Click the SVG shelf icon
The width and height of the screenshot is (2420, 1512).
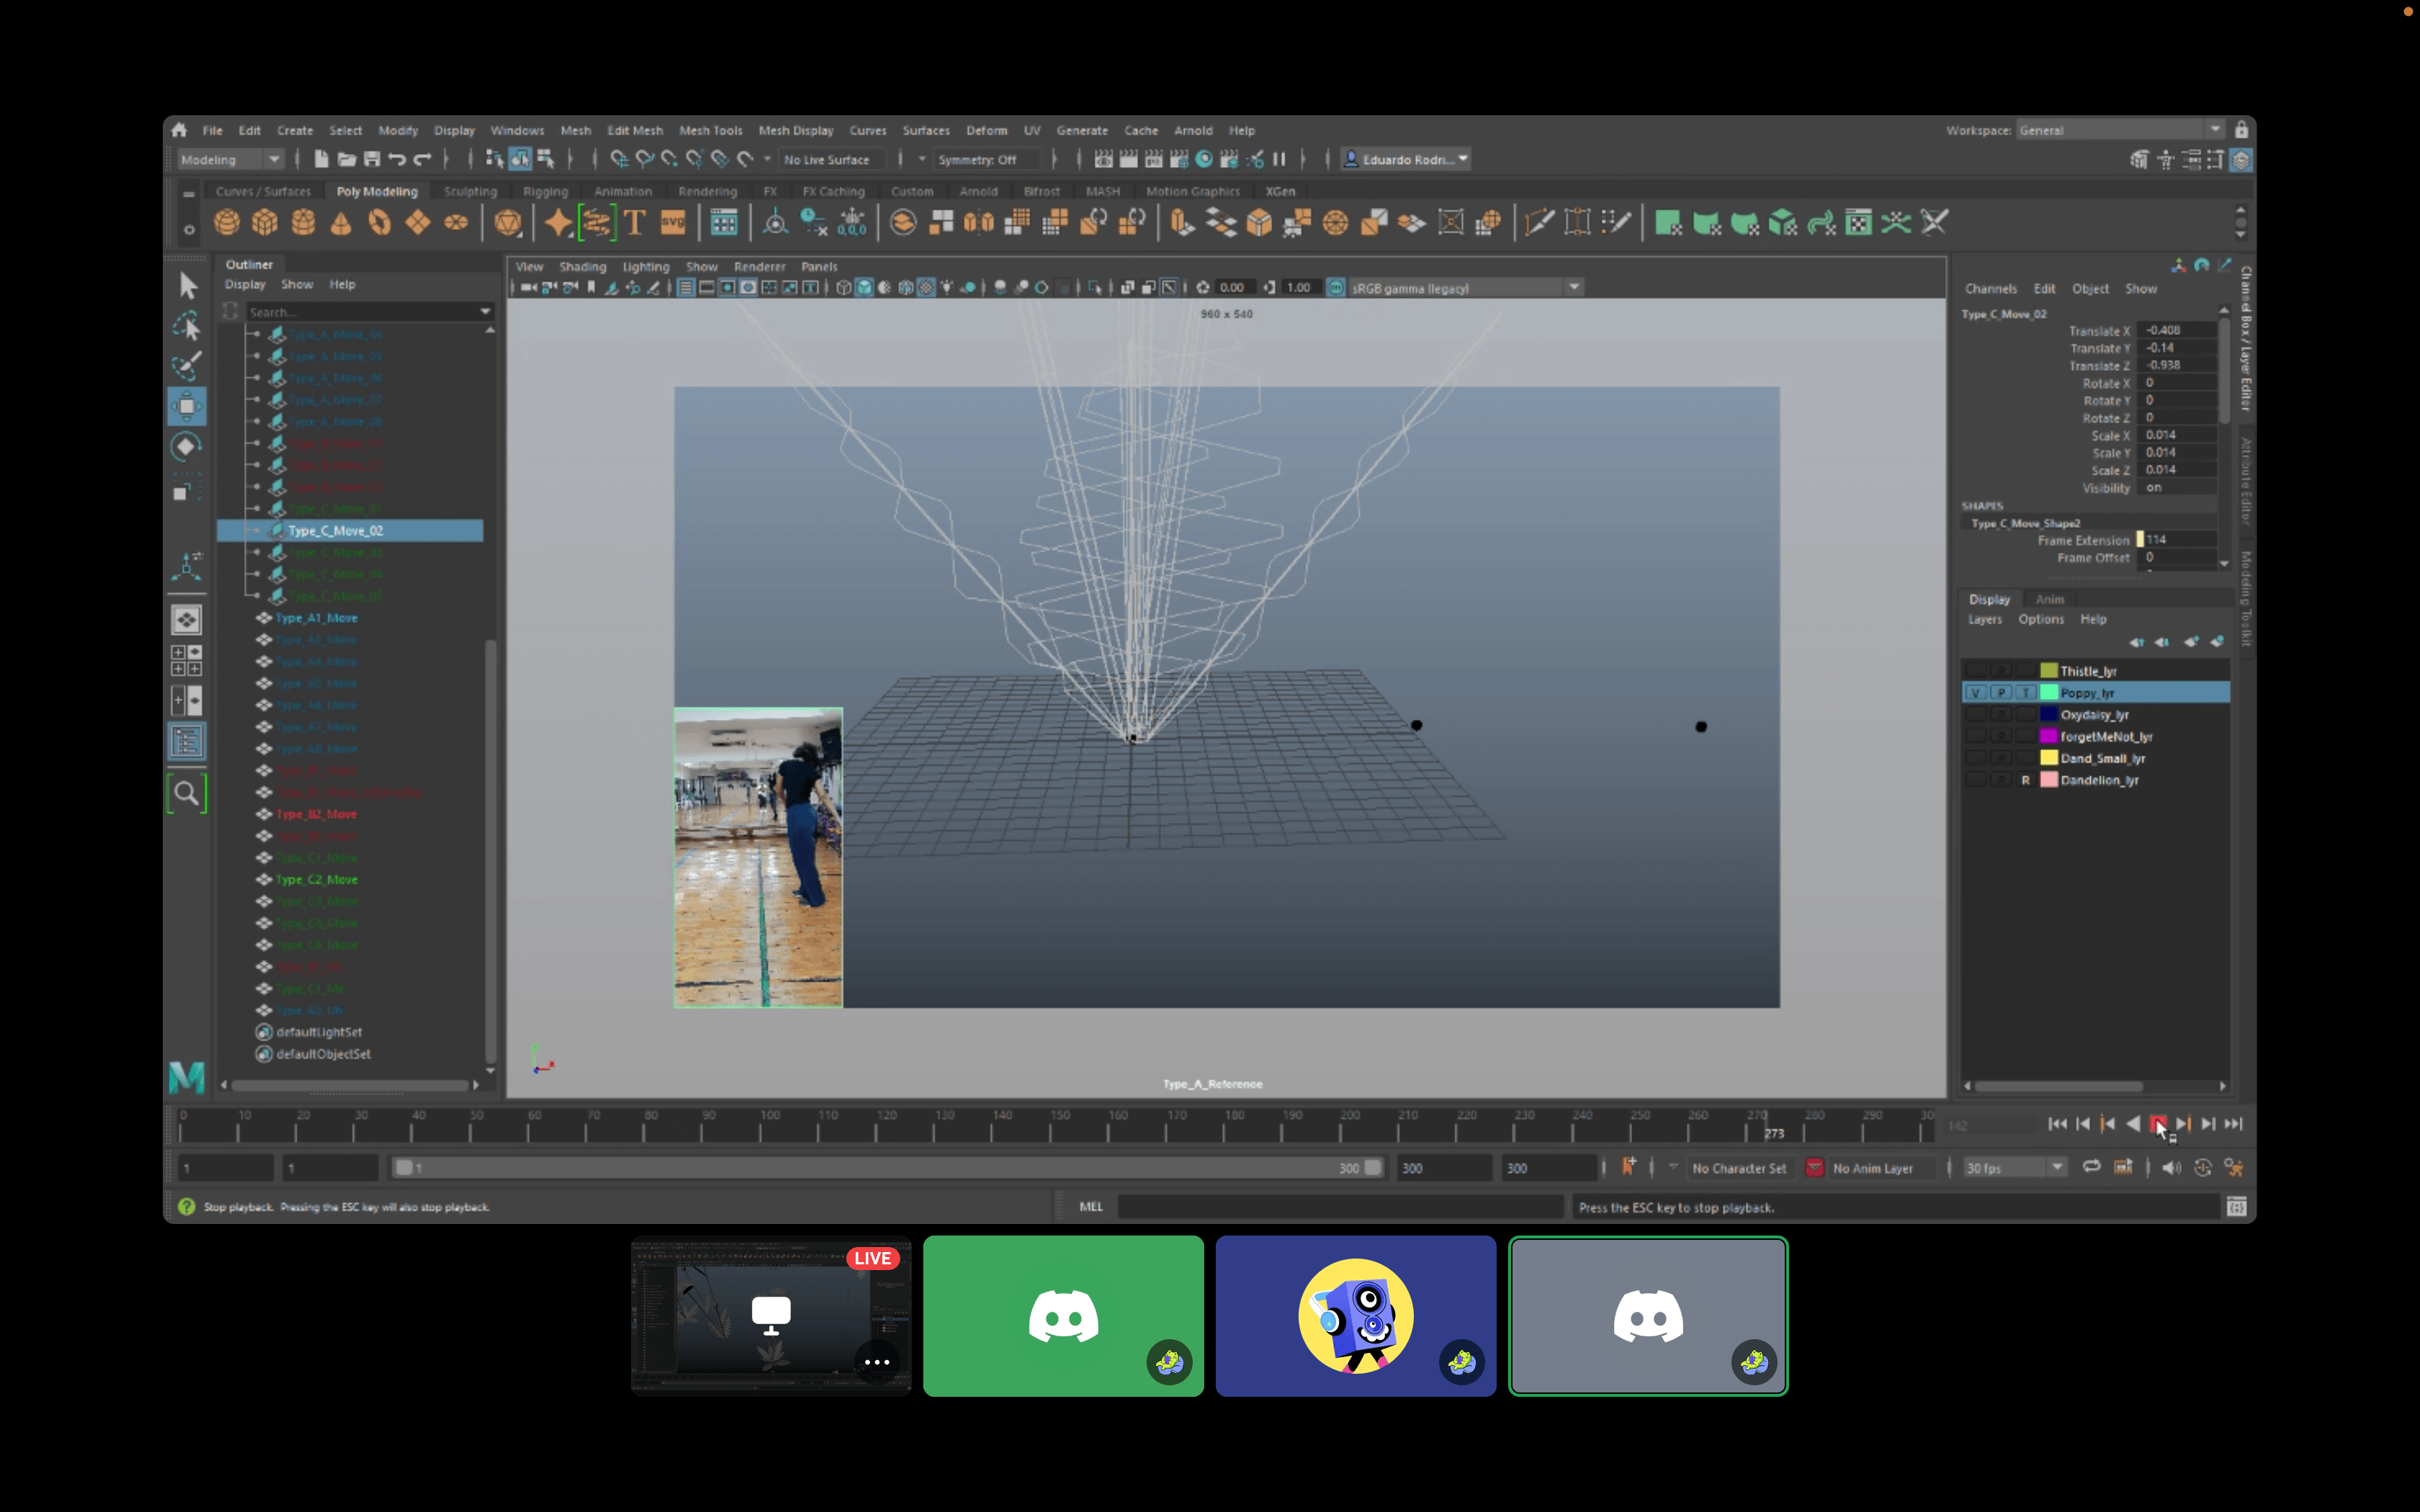pos(672,222)
